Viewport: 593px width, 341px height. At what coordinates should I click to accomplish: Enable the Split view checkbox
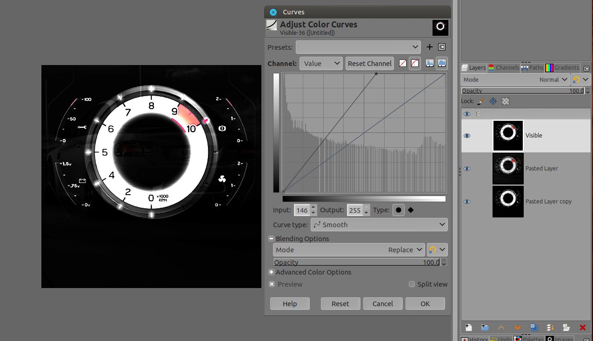coord(412,284)
